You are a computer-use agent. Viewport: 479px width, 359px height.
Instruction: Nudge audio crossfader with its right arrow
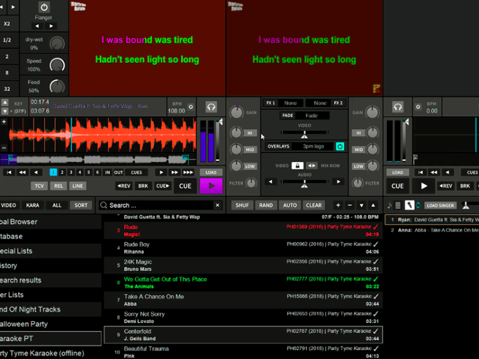[338, 182]
